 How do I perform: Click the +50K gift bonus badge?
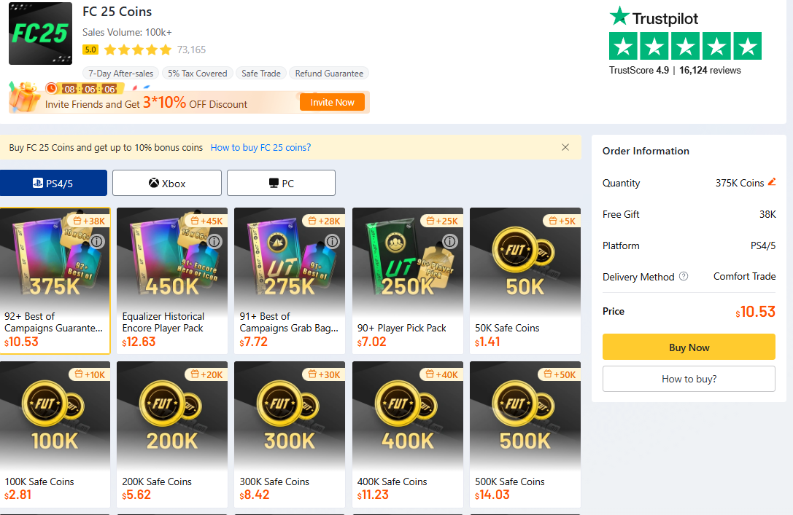coord(560,374)
